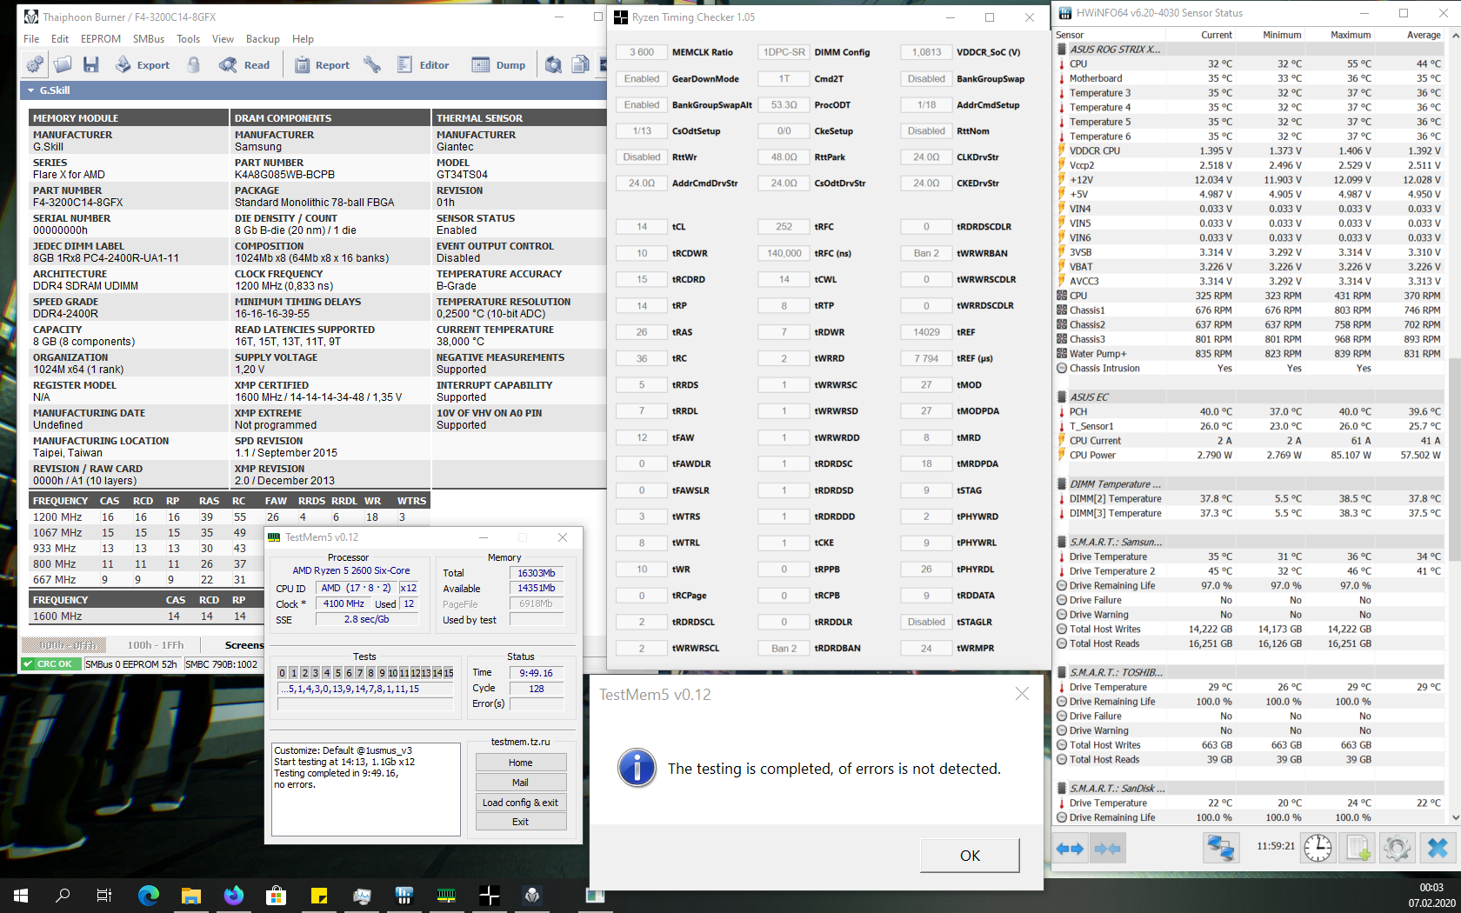Image resolution: width=1461 pixels, height=913 pixels.
Task: Click the system clock in the taskbar
Action: click(1431, 896)
